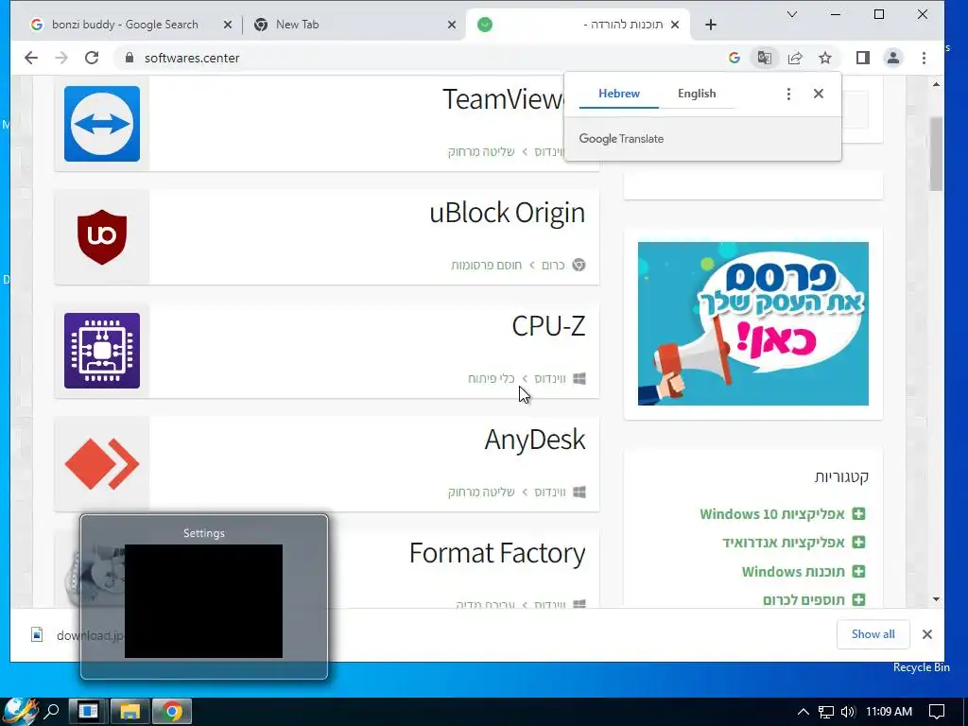Viewport: 968px width, 726px height.
Task: Expand the Windows תוכנות category plus
Action: pyautogui.click(x=858, y=571)
